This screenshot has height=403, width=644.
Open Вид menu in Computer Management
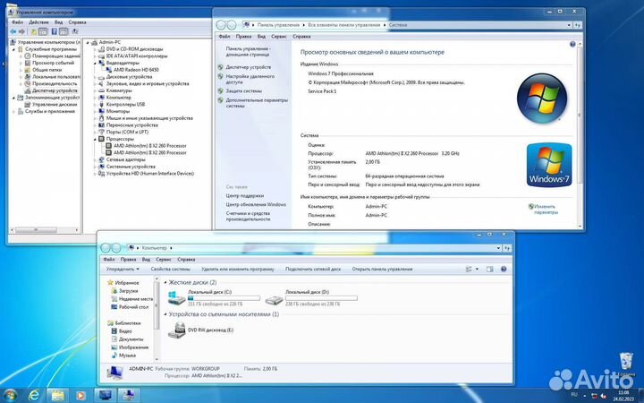[x=59, y=22]
